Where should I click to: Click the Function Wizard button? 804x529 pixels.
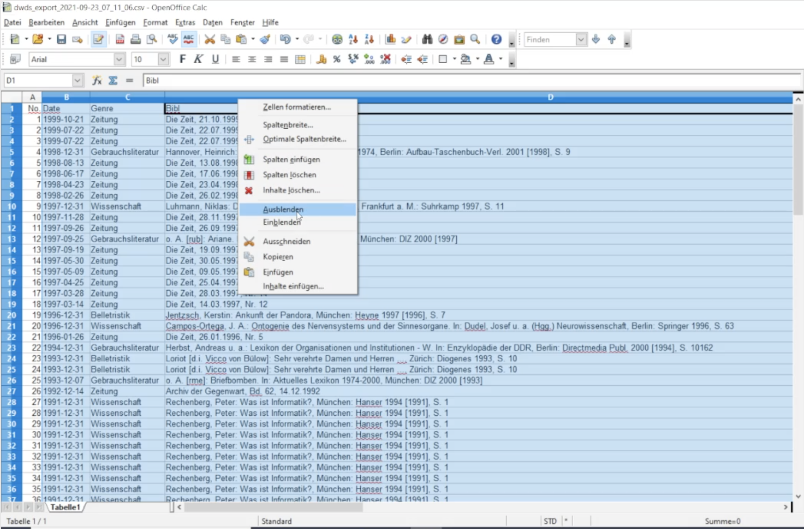tap(97, 81)
